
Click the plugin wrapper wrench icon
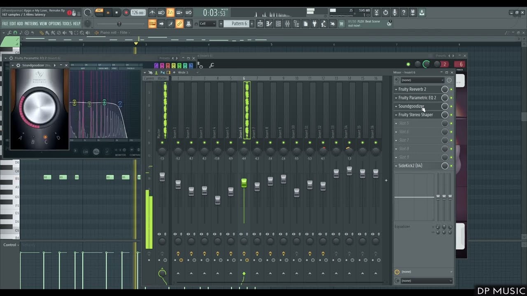tap(212, 65)
